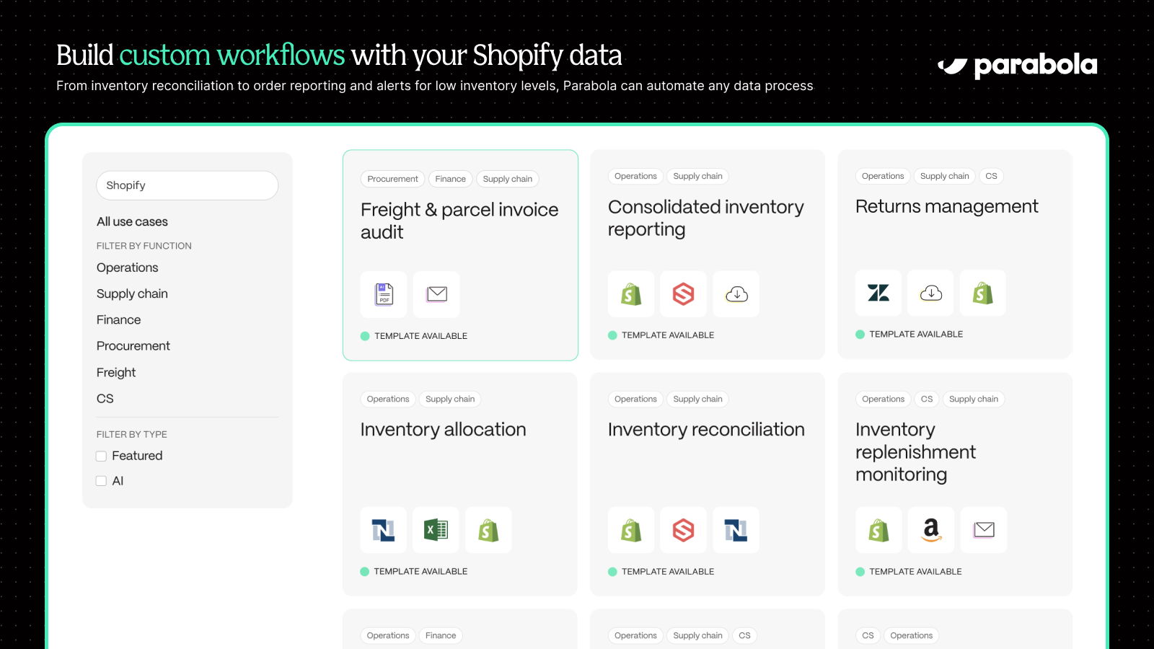This screenshot has height=649, width=1154.
Task: Click the Amazon icon in Inventory replenishment card
Action: pyautogui.click(x=931, y=530)
